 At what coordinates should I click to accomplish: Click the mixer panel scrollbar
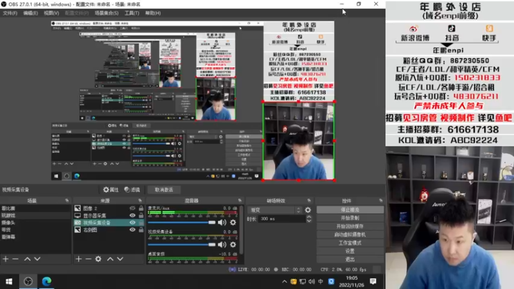click(242, 229)
